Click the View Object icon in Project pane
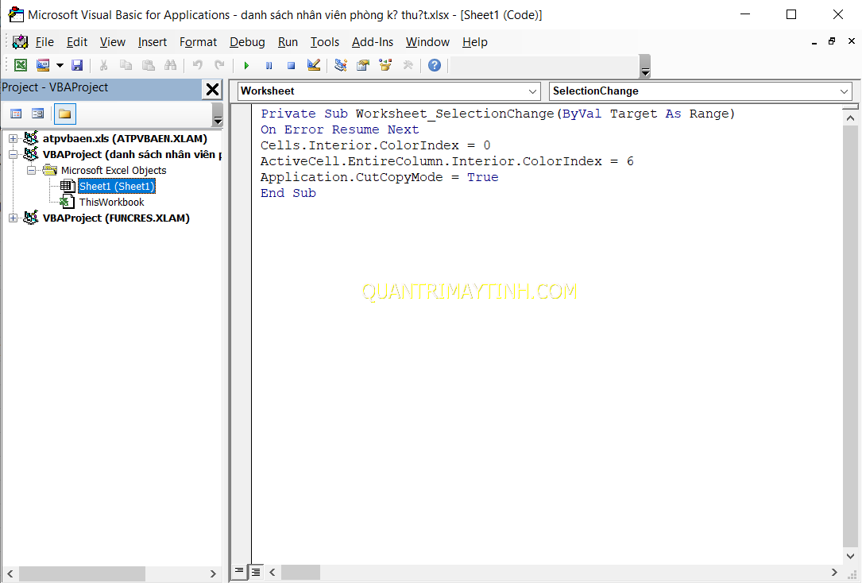862x583 pixels. (x=37, y=114)
